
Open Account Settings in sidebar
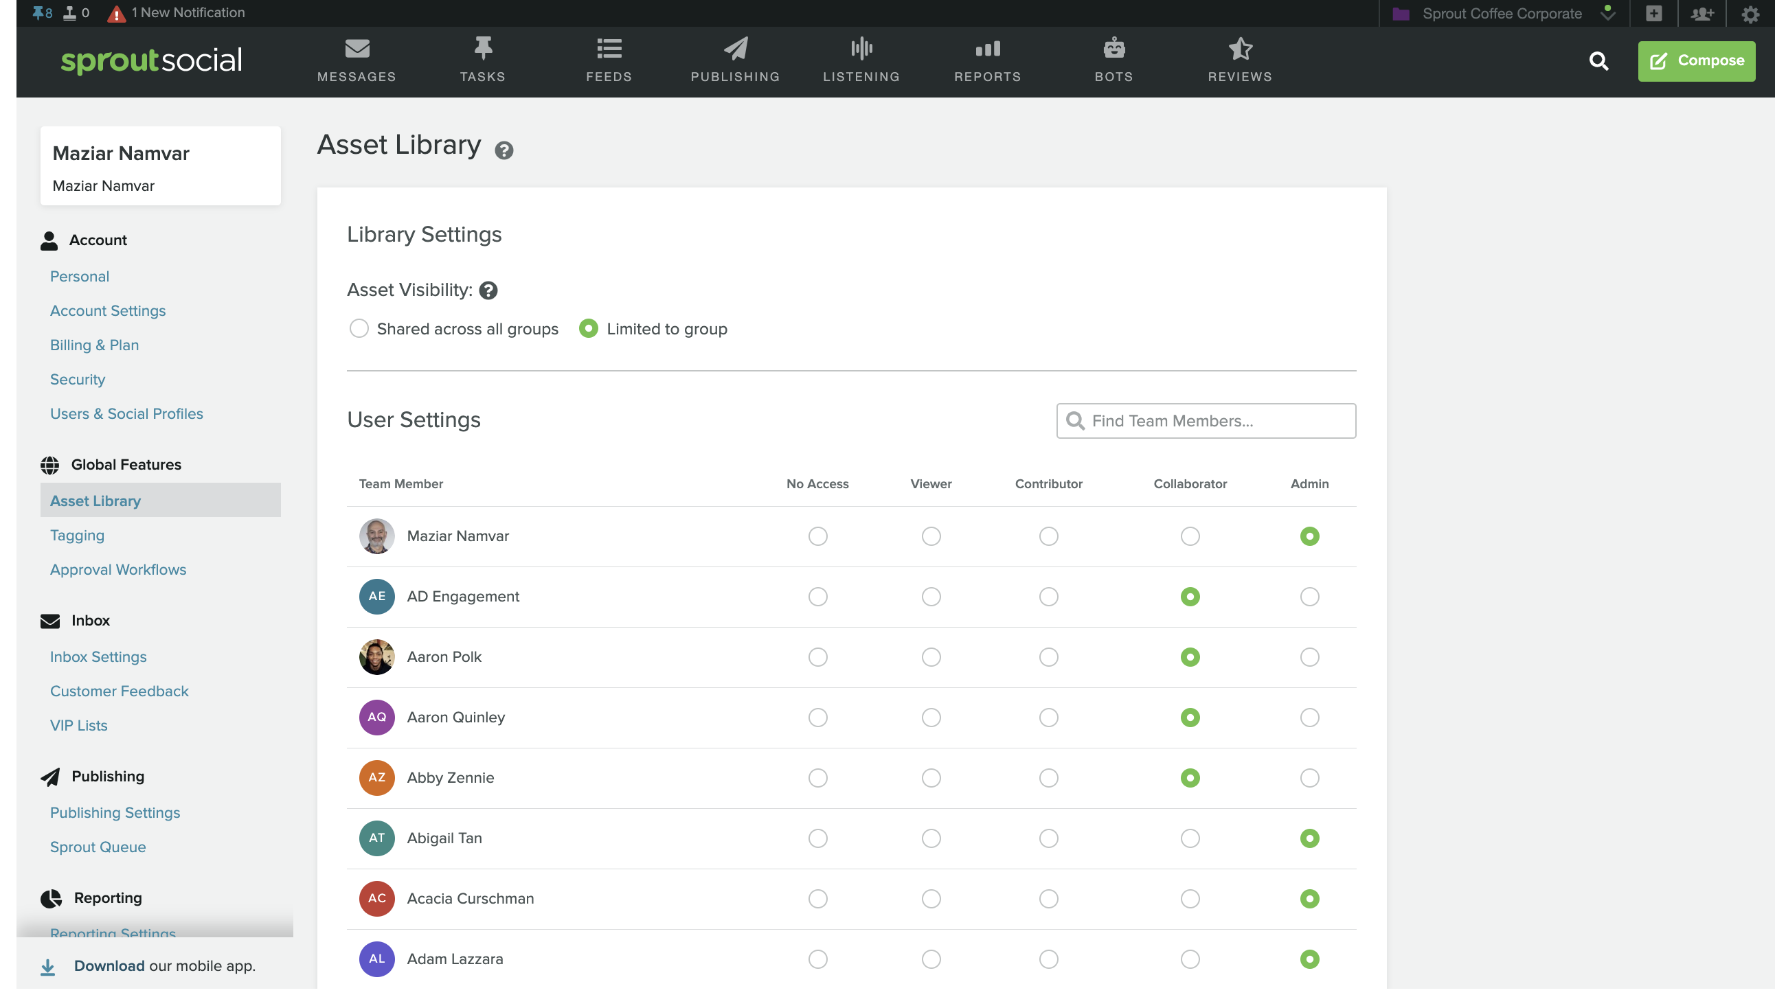click(x=108, y=311)
